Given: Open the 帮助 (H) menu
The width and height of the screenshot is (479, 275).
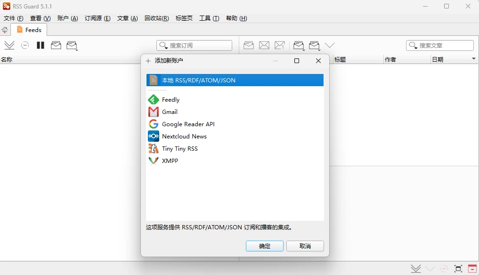Looking at the screenshot, I should (x=236, y=18).
